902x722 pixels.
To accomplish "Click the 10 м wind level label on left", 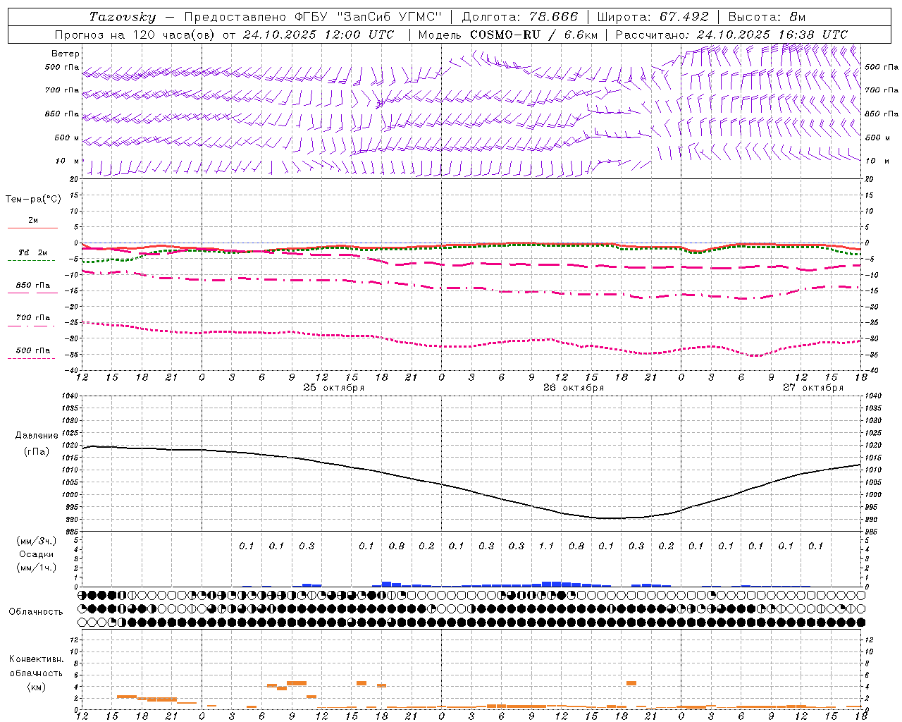I will [68, 161].
